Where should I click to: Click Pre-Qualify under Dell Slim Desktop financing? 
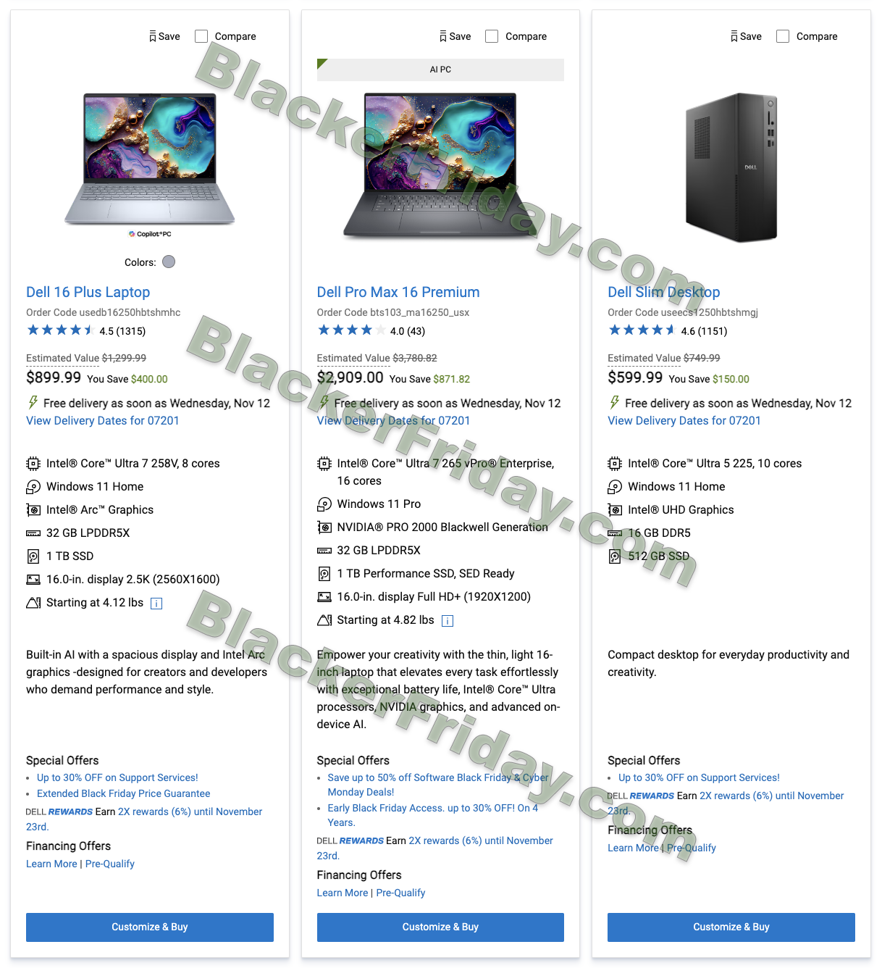692,848
